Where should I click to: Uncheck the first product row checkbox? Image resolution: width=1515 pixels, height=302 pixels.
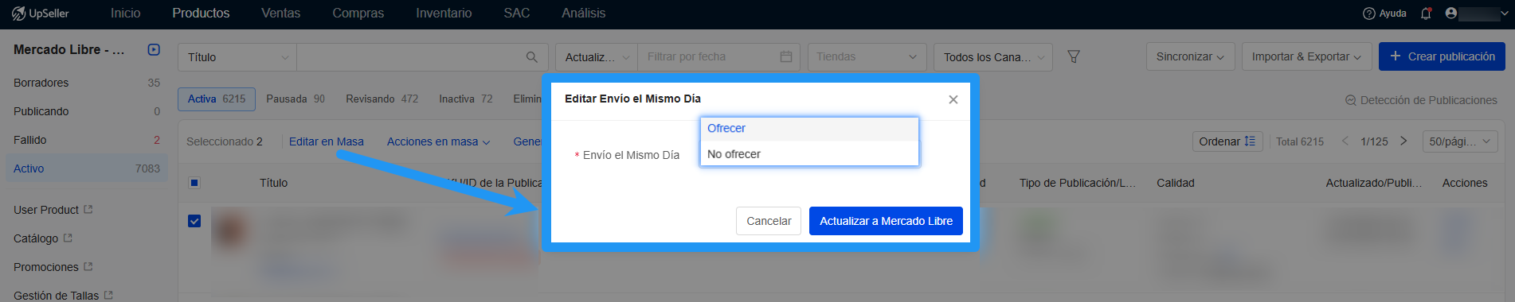click(x=194, y=221)
